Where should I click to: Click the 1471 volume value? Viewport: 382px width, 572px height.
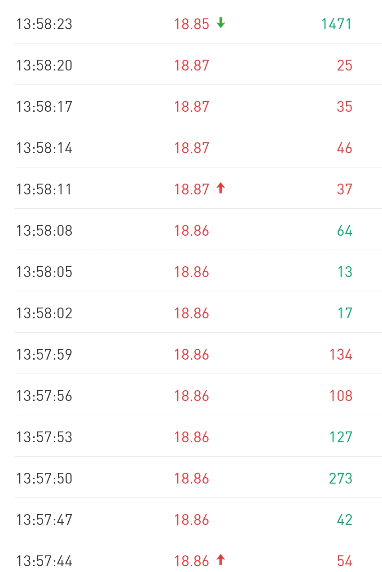pyautogui.click(x=337, y=24)
